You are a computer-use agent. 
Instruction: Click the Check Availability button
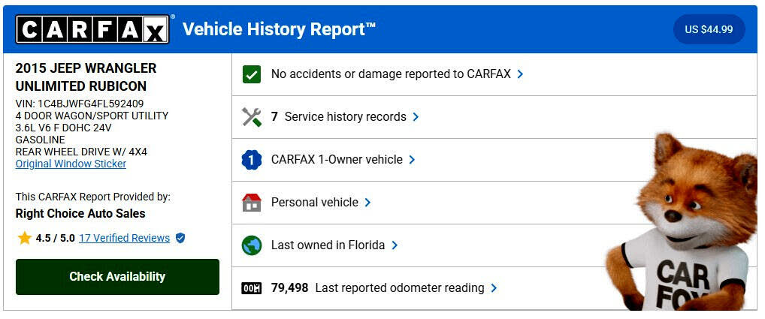pos(117,277)
